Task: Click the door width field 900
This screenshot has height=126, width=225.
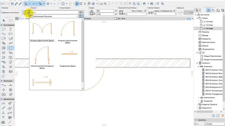Action: click(x=105, y=11)
